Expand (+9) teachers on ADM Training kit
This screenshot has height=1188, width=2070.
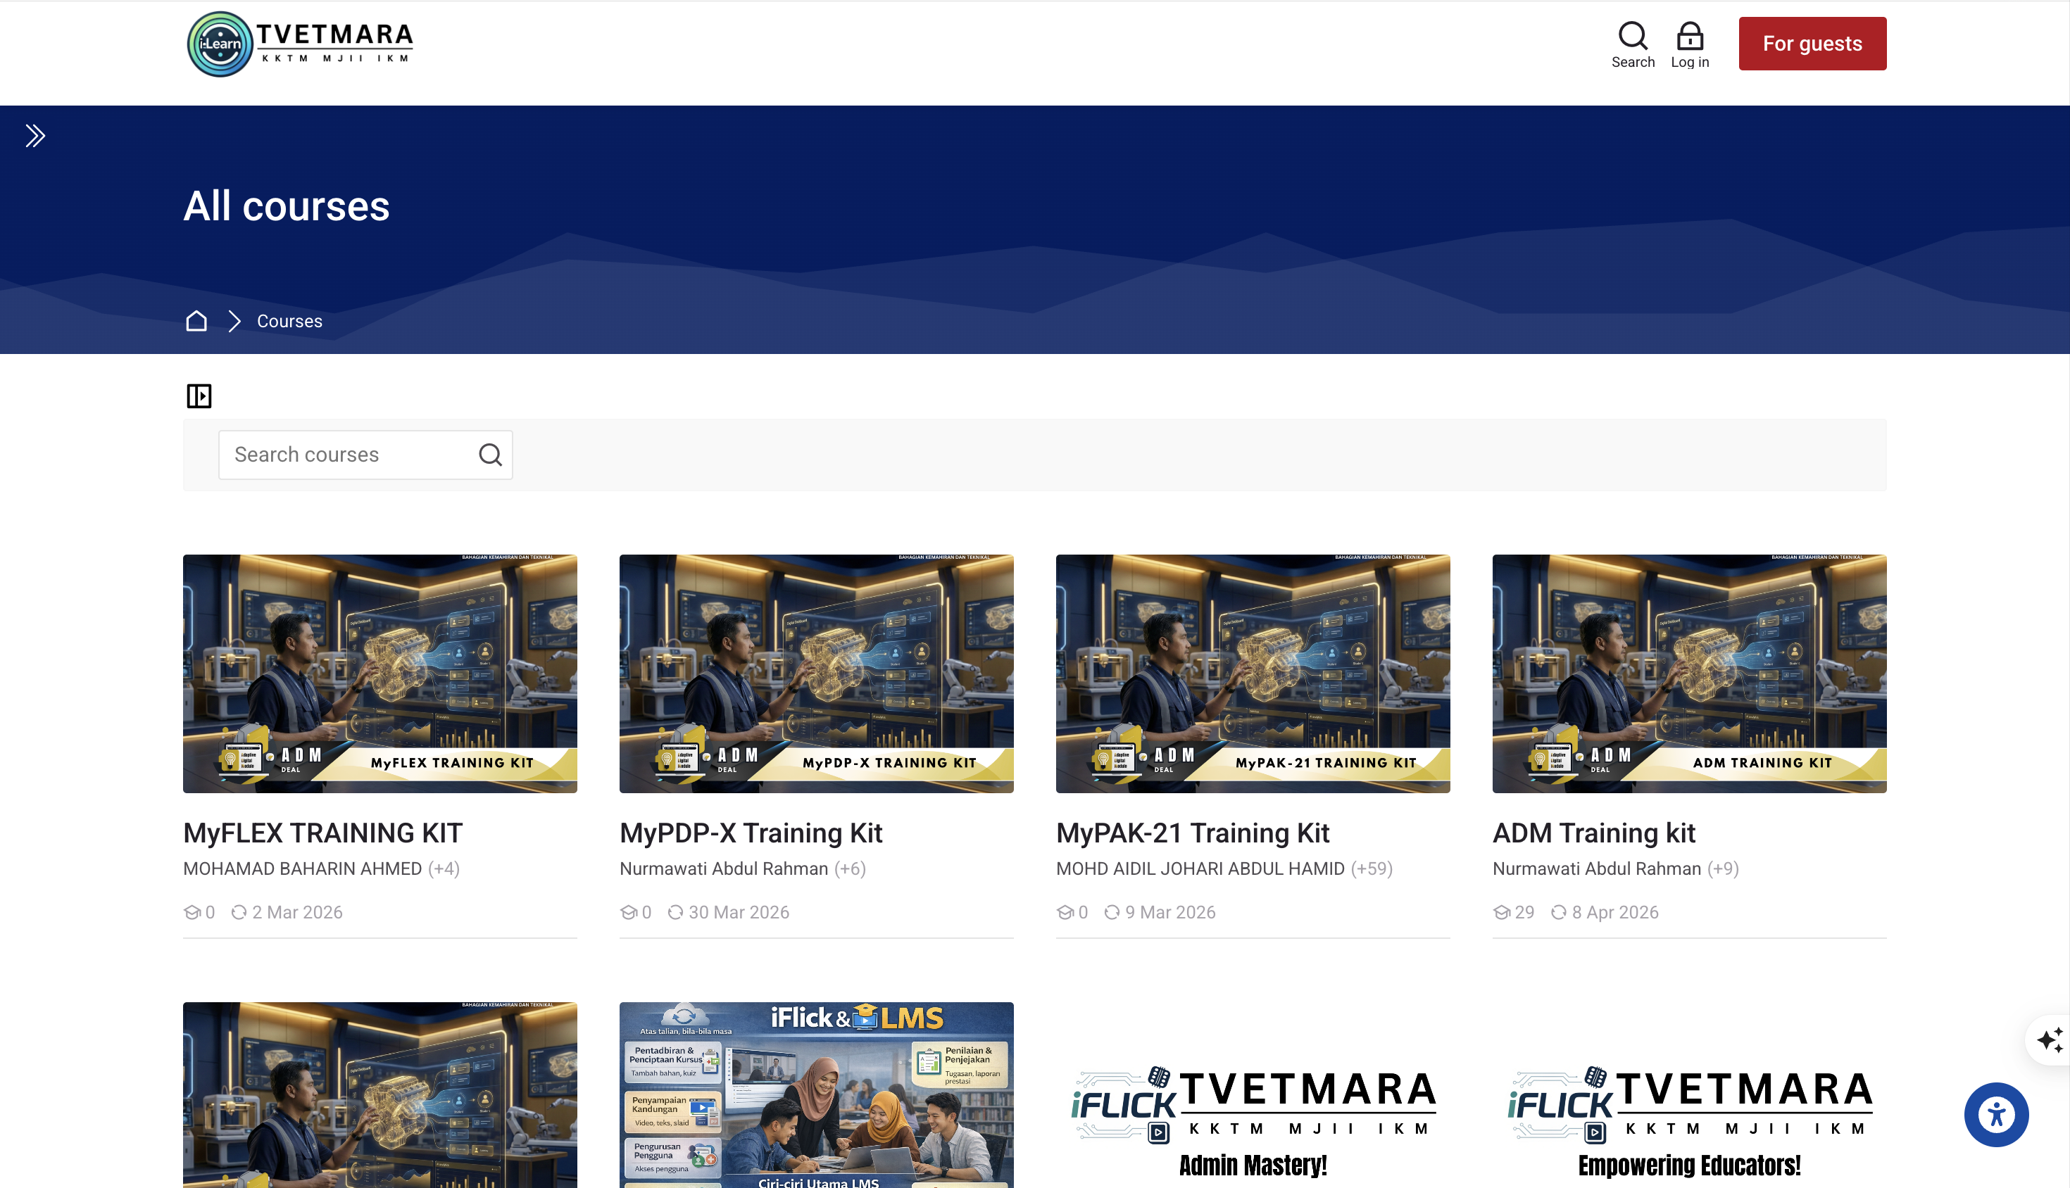point(1722,868)
